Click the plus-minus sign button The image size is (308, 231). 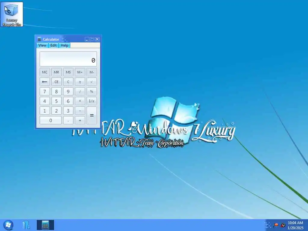[80, 82]
